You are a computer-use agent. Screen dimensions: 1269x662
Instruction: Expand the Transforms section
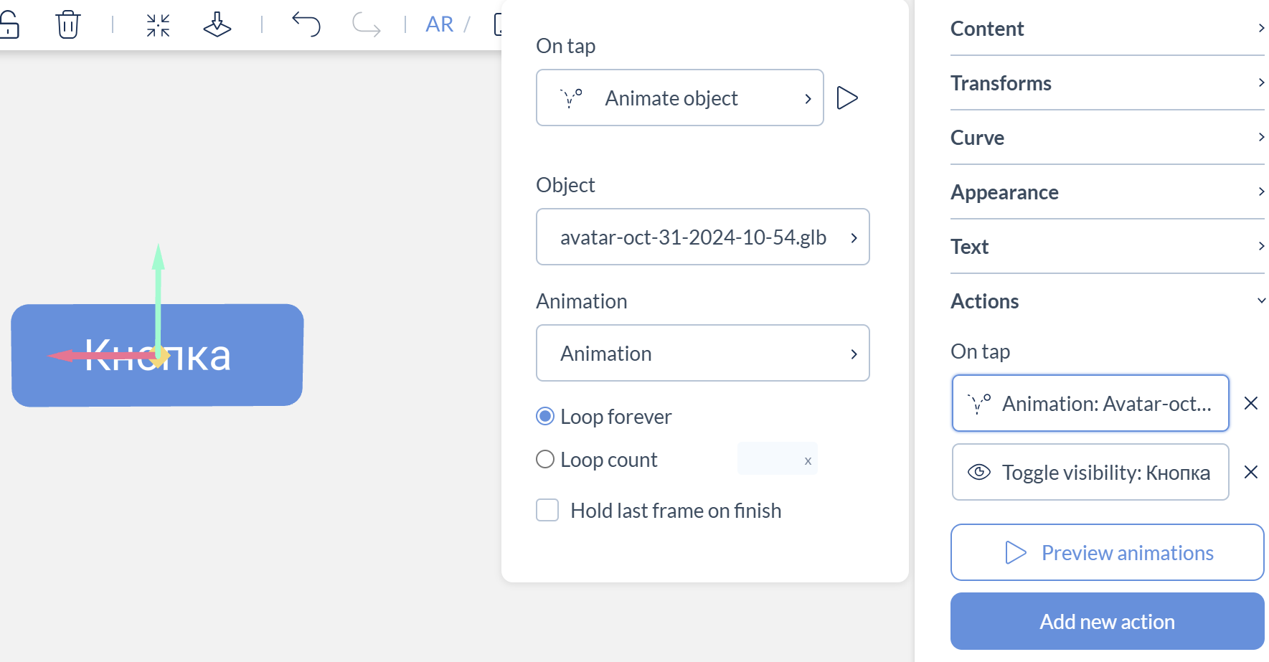tap(1107, 83)
